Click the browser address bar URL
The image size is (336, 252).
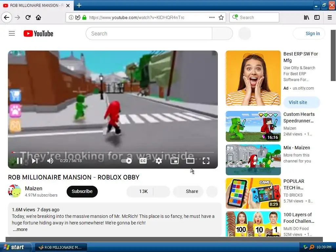tap(137, 17)
